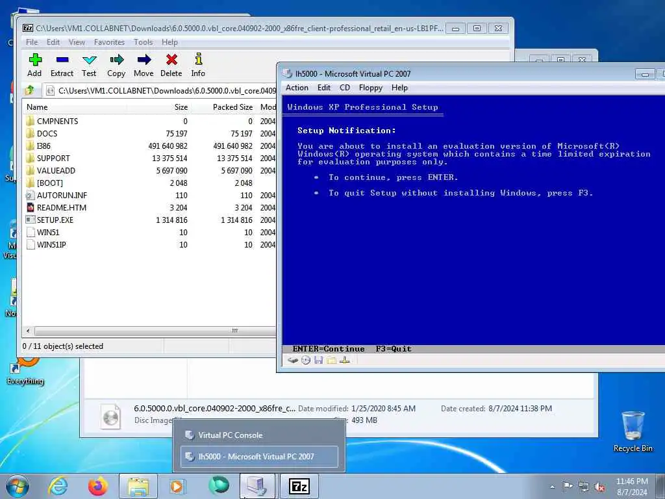The width and height of the screenshot is (665, 499).
Task: Click the network adapter status icon in Virtual PC
Action: click(x=344, y=360)
